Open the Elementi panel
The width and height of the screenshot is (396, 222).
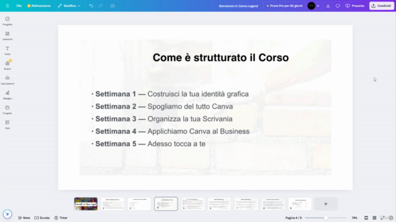click(7, 36)
